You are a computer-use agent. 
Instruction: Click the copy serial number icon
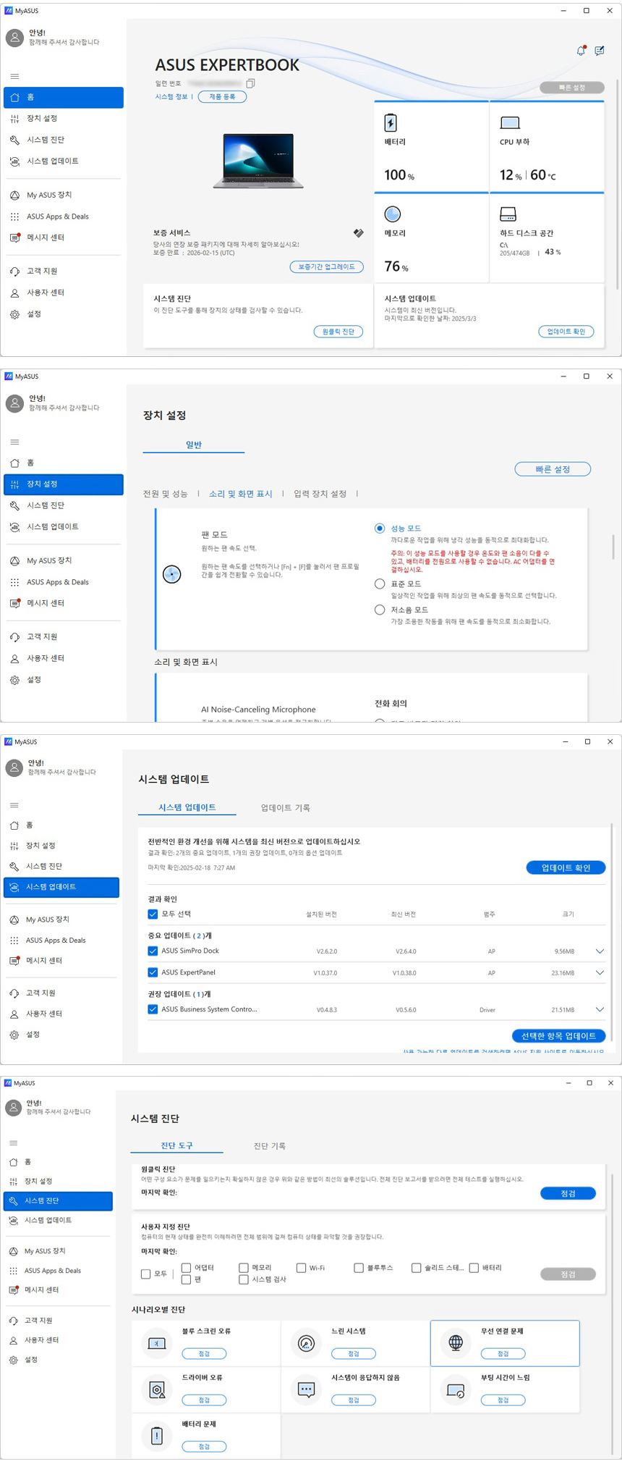tap(250, 83)
